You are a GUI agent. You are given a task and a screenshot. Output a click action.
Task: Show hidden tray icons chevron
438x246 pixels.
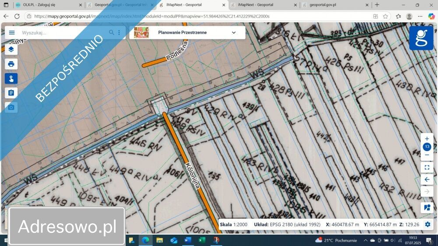(x=365, y=240)
